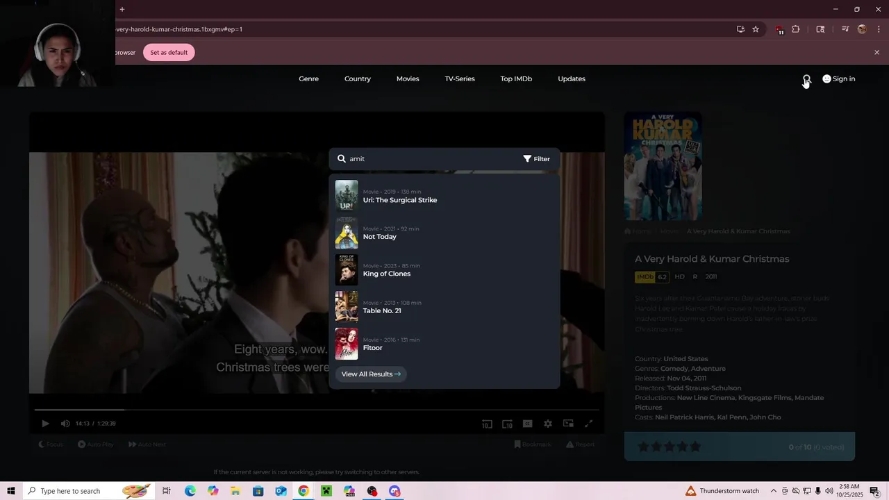Click the browser address bar
This screenshot has height=500, width=889.
[x=417, y=29]
